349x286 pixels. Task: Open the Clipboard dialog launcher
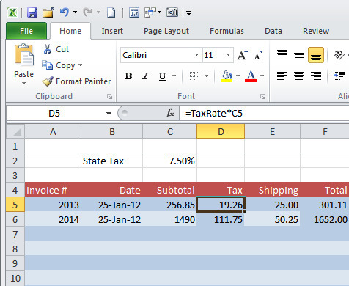pos(110,97)
